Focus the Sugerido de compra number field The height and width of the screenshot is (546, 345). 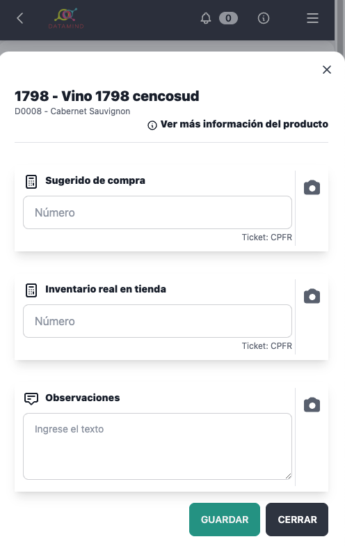(157, 212)
